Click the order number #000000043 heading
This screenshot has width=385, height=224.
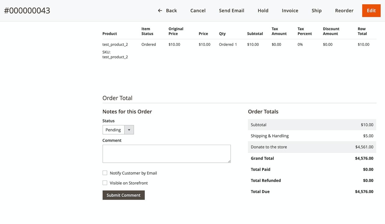tap(27, 10)
